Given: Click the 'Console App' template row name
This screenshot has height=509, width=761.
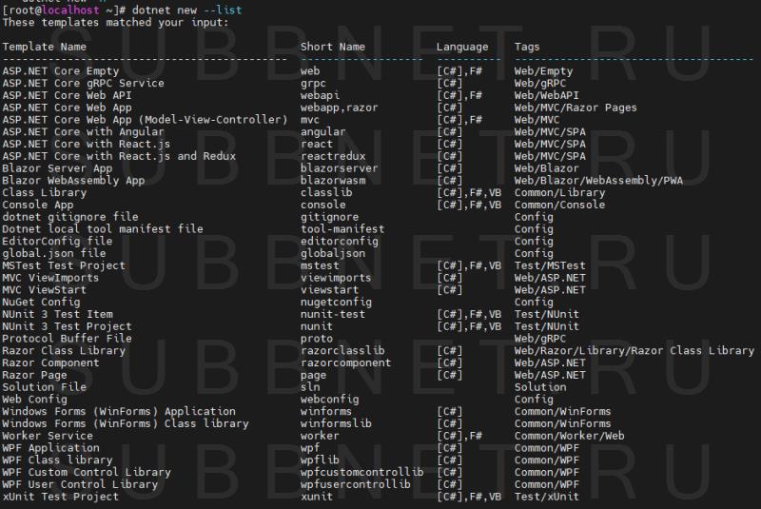Looking at the screenshot, I should 37,205.
